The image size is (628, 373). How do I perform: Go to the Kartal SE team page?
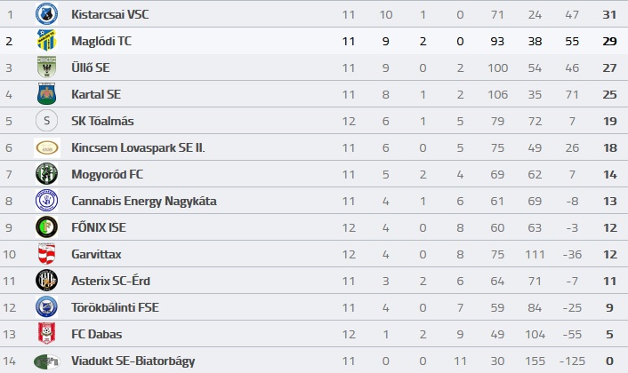[96, 94]
